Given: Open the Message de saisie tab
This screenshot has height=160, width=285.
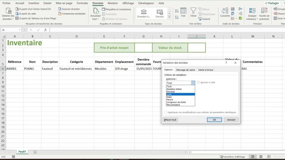Looking at the screenshot, I should [x=185, y=70].
